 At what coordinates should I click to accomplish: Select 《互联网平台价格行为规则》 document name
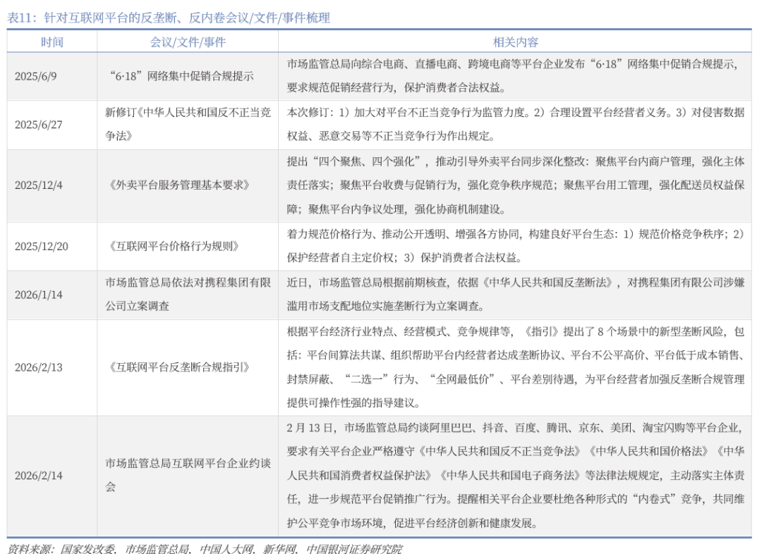pos(174,246)
